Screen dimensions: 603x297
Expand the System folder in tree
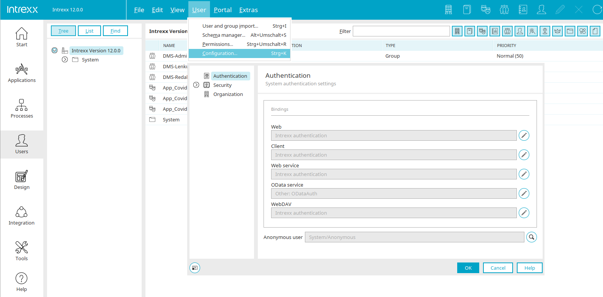tap(65, 60)
